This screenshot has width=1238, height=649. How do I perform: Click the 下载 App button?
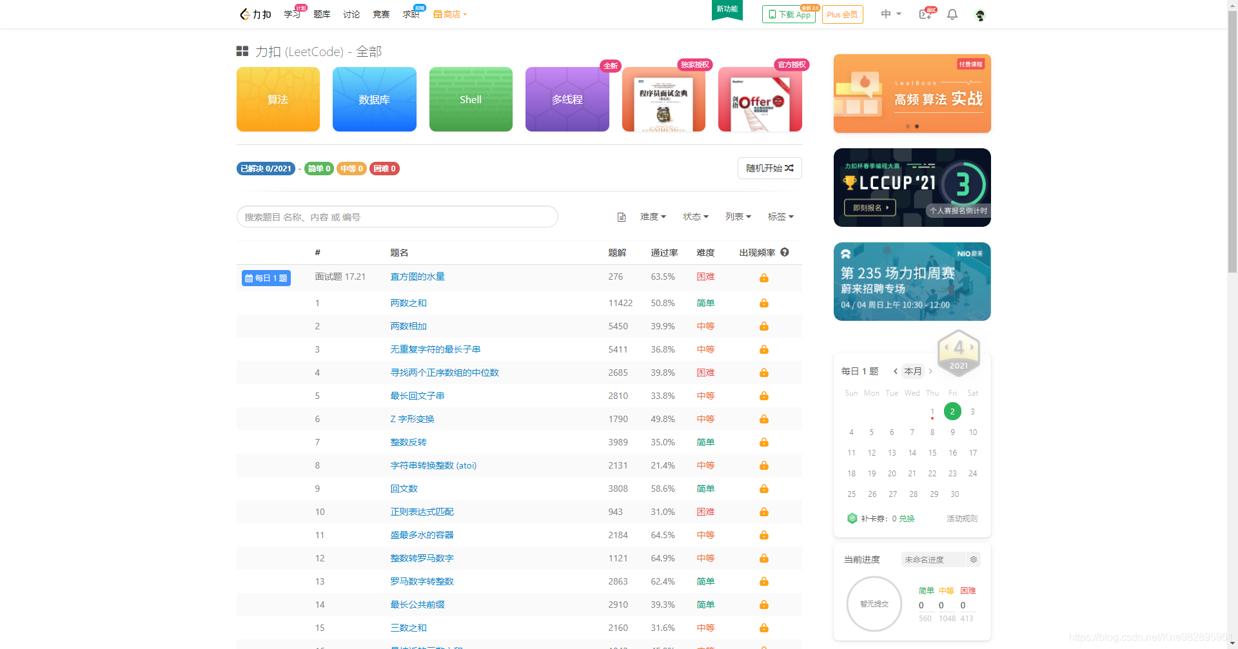point(789,14)
